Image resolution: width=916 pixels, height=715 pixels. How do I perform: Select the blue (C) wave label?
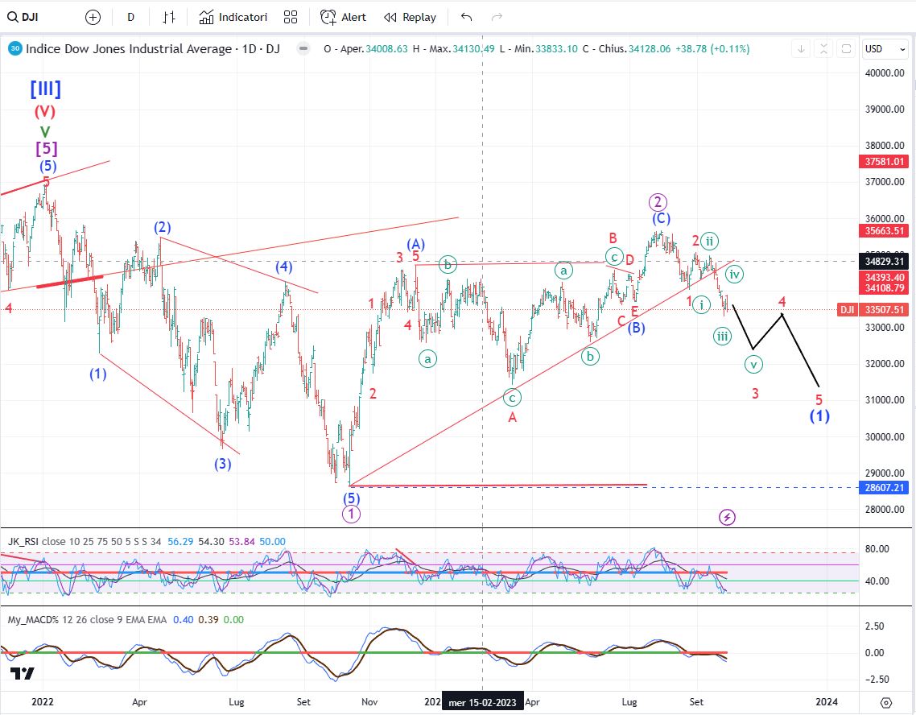tap(661, 218)
